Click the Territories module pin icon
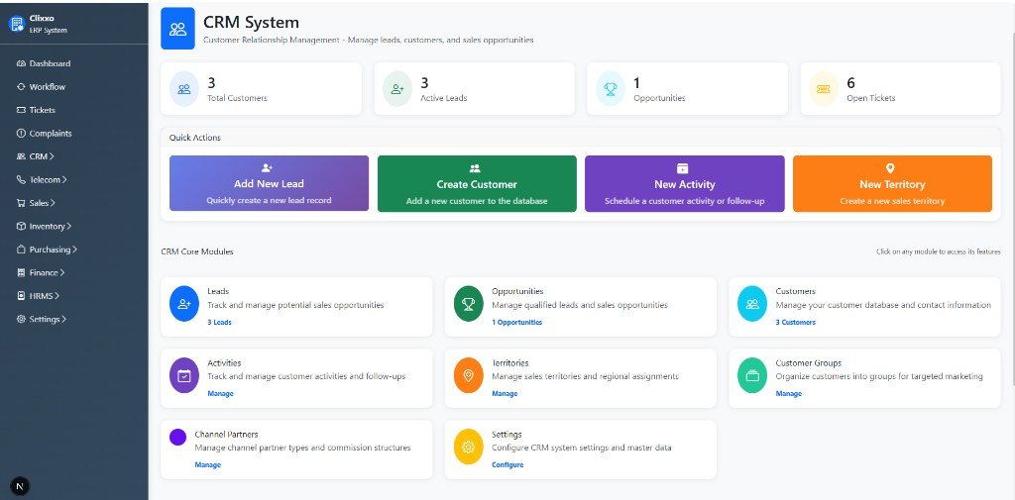 (x=469, y=376)
